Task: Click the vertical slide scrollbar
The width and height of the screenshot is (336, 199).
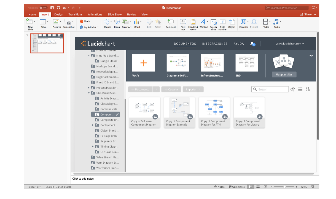Action: click(318, 86)
